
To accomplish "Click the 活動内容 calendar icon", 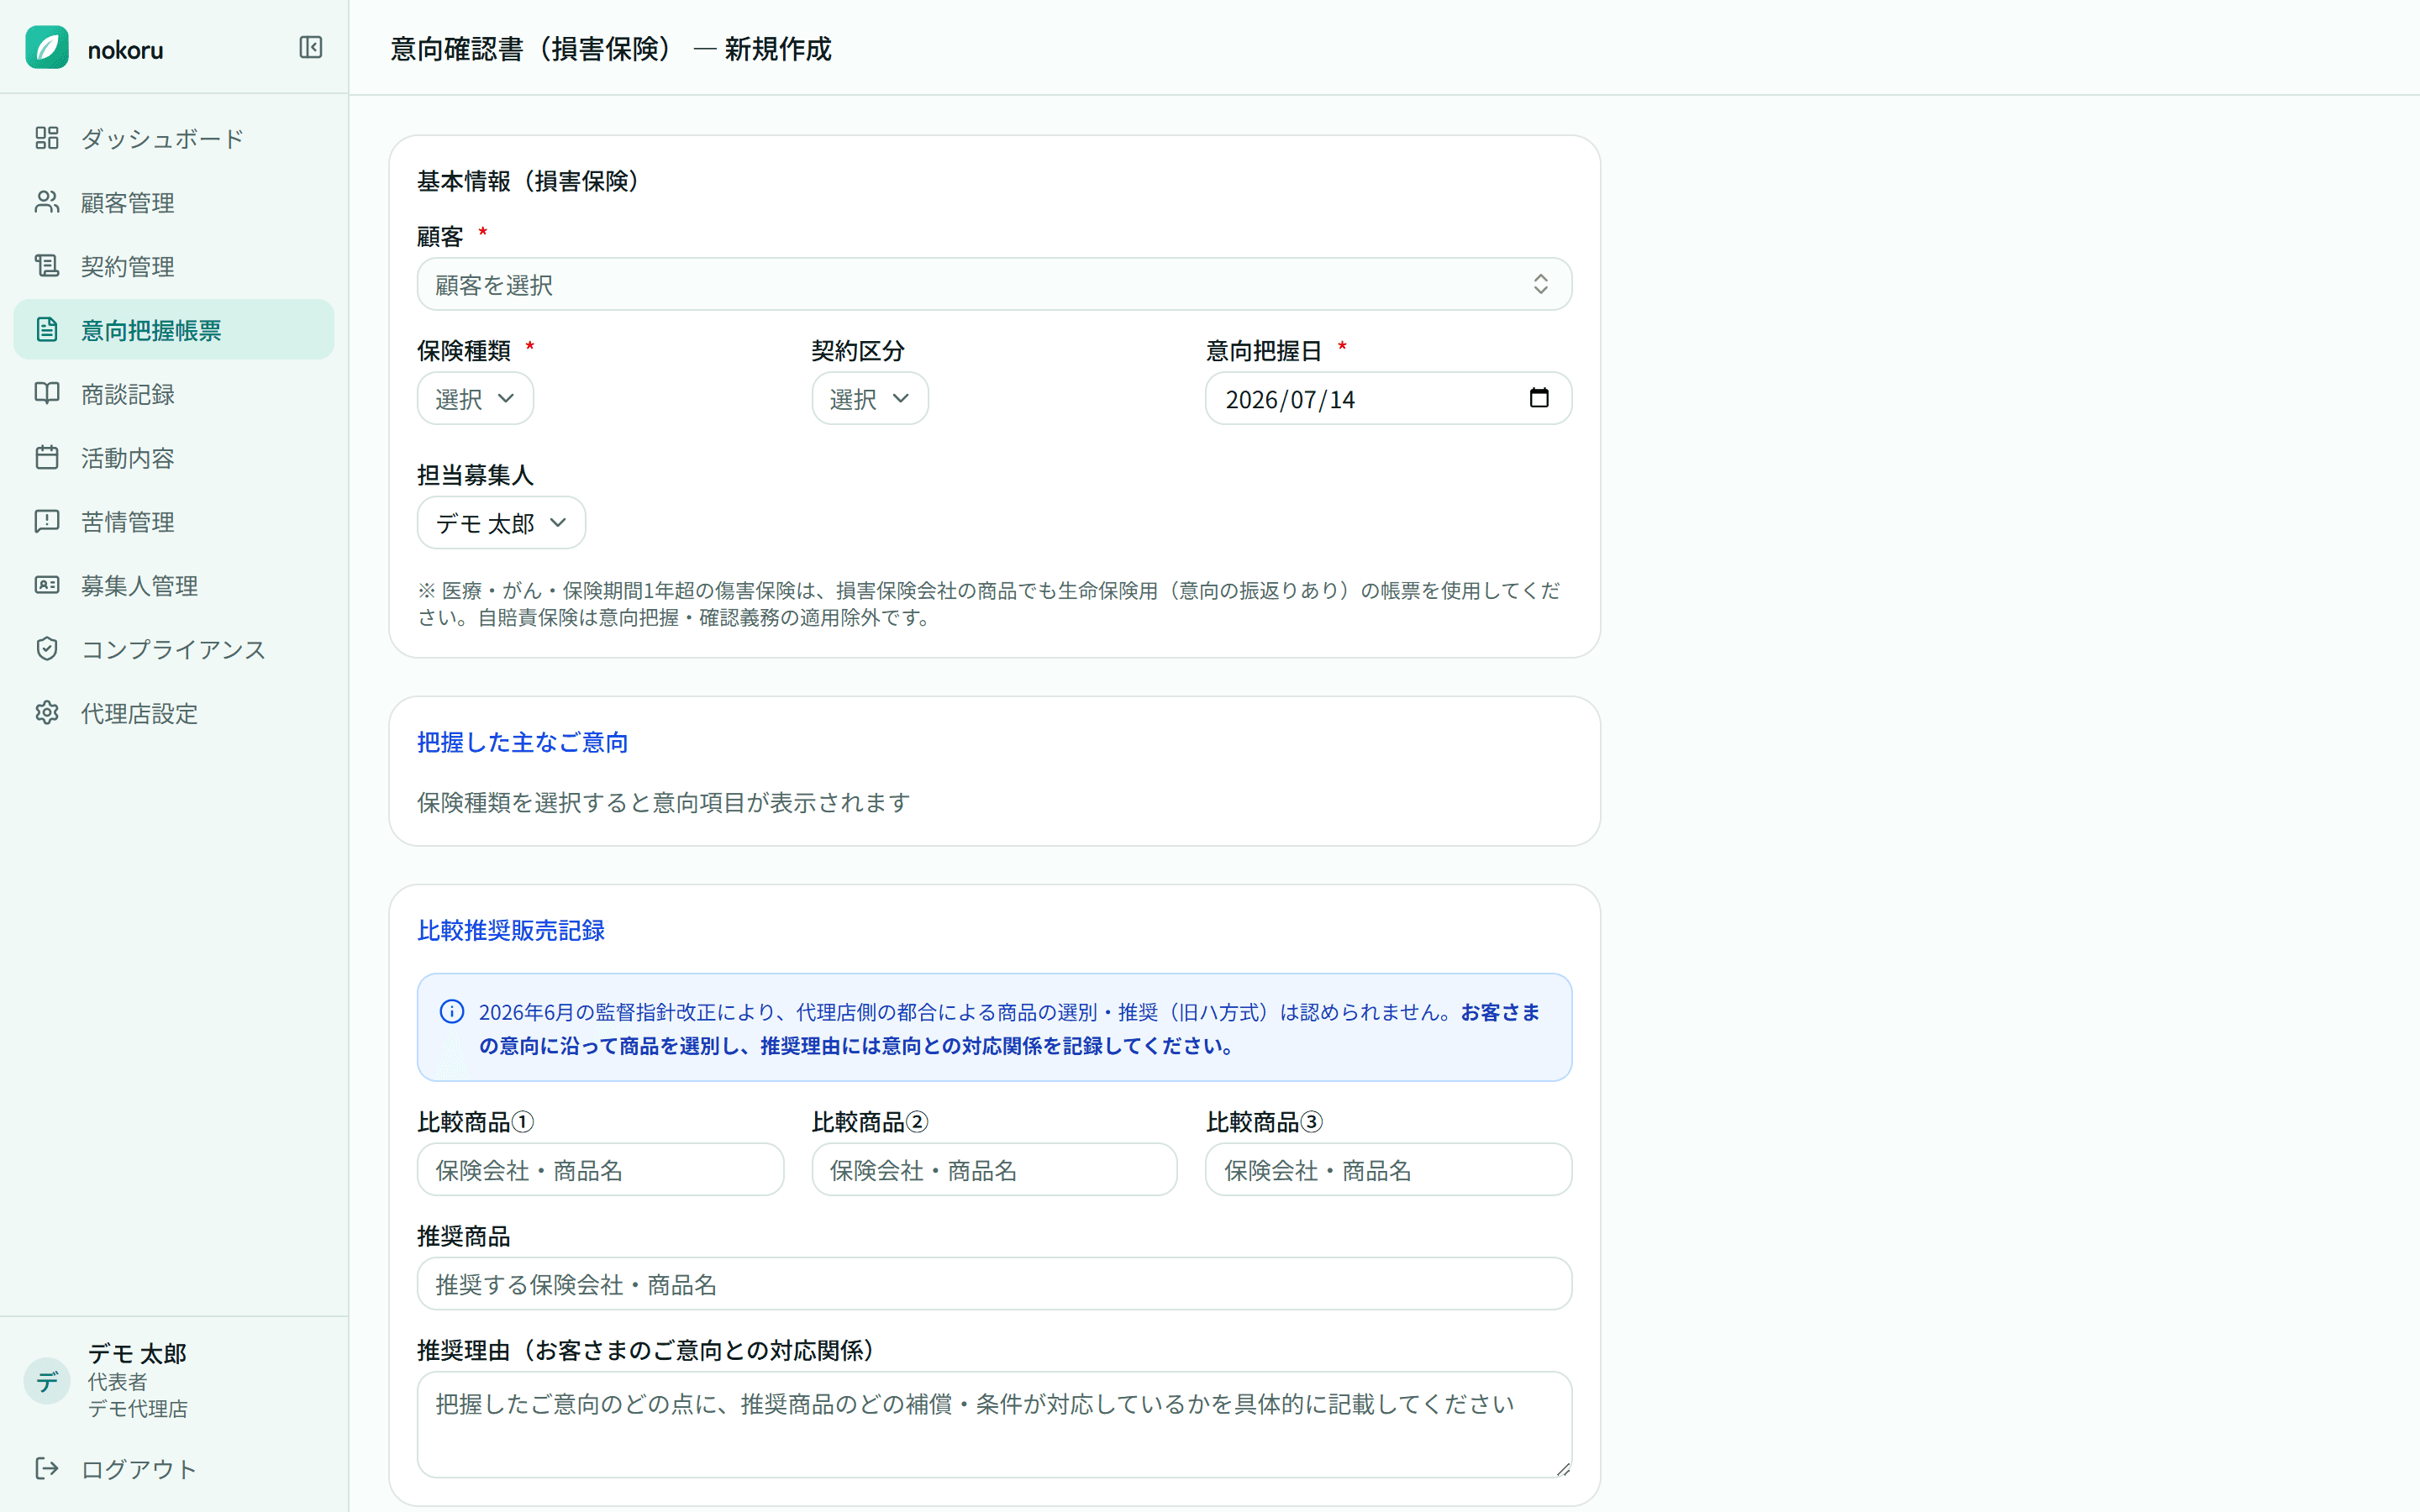I will 47,457.
